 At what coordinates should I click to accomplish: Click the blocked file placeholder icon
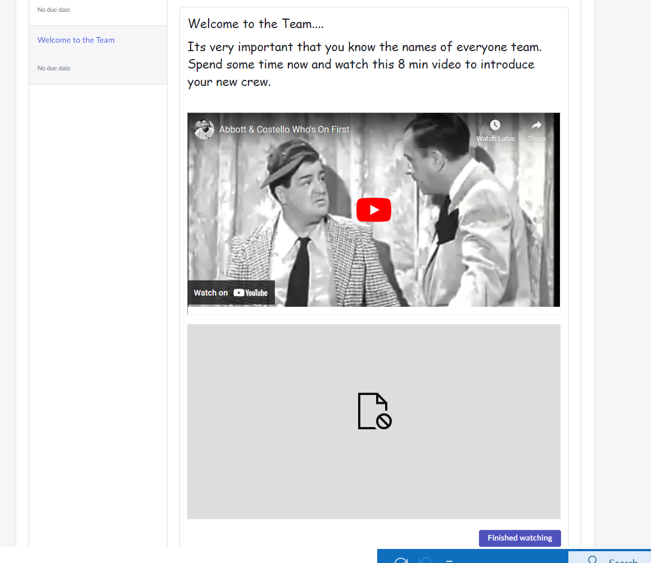pyautogui.click(x=374, y=411)
